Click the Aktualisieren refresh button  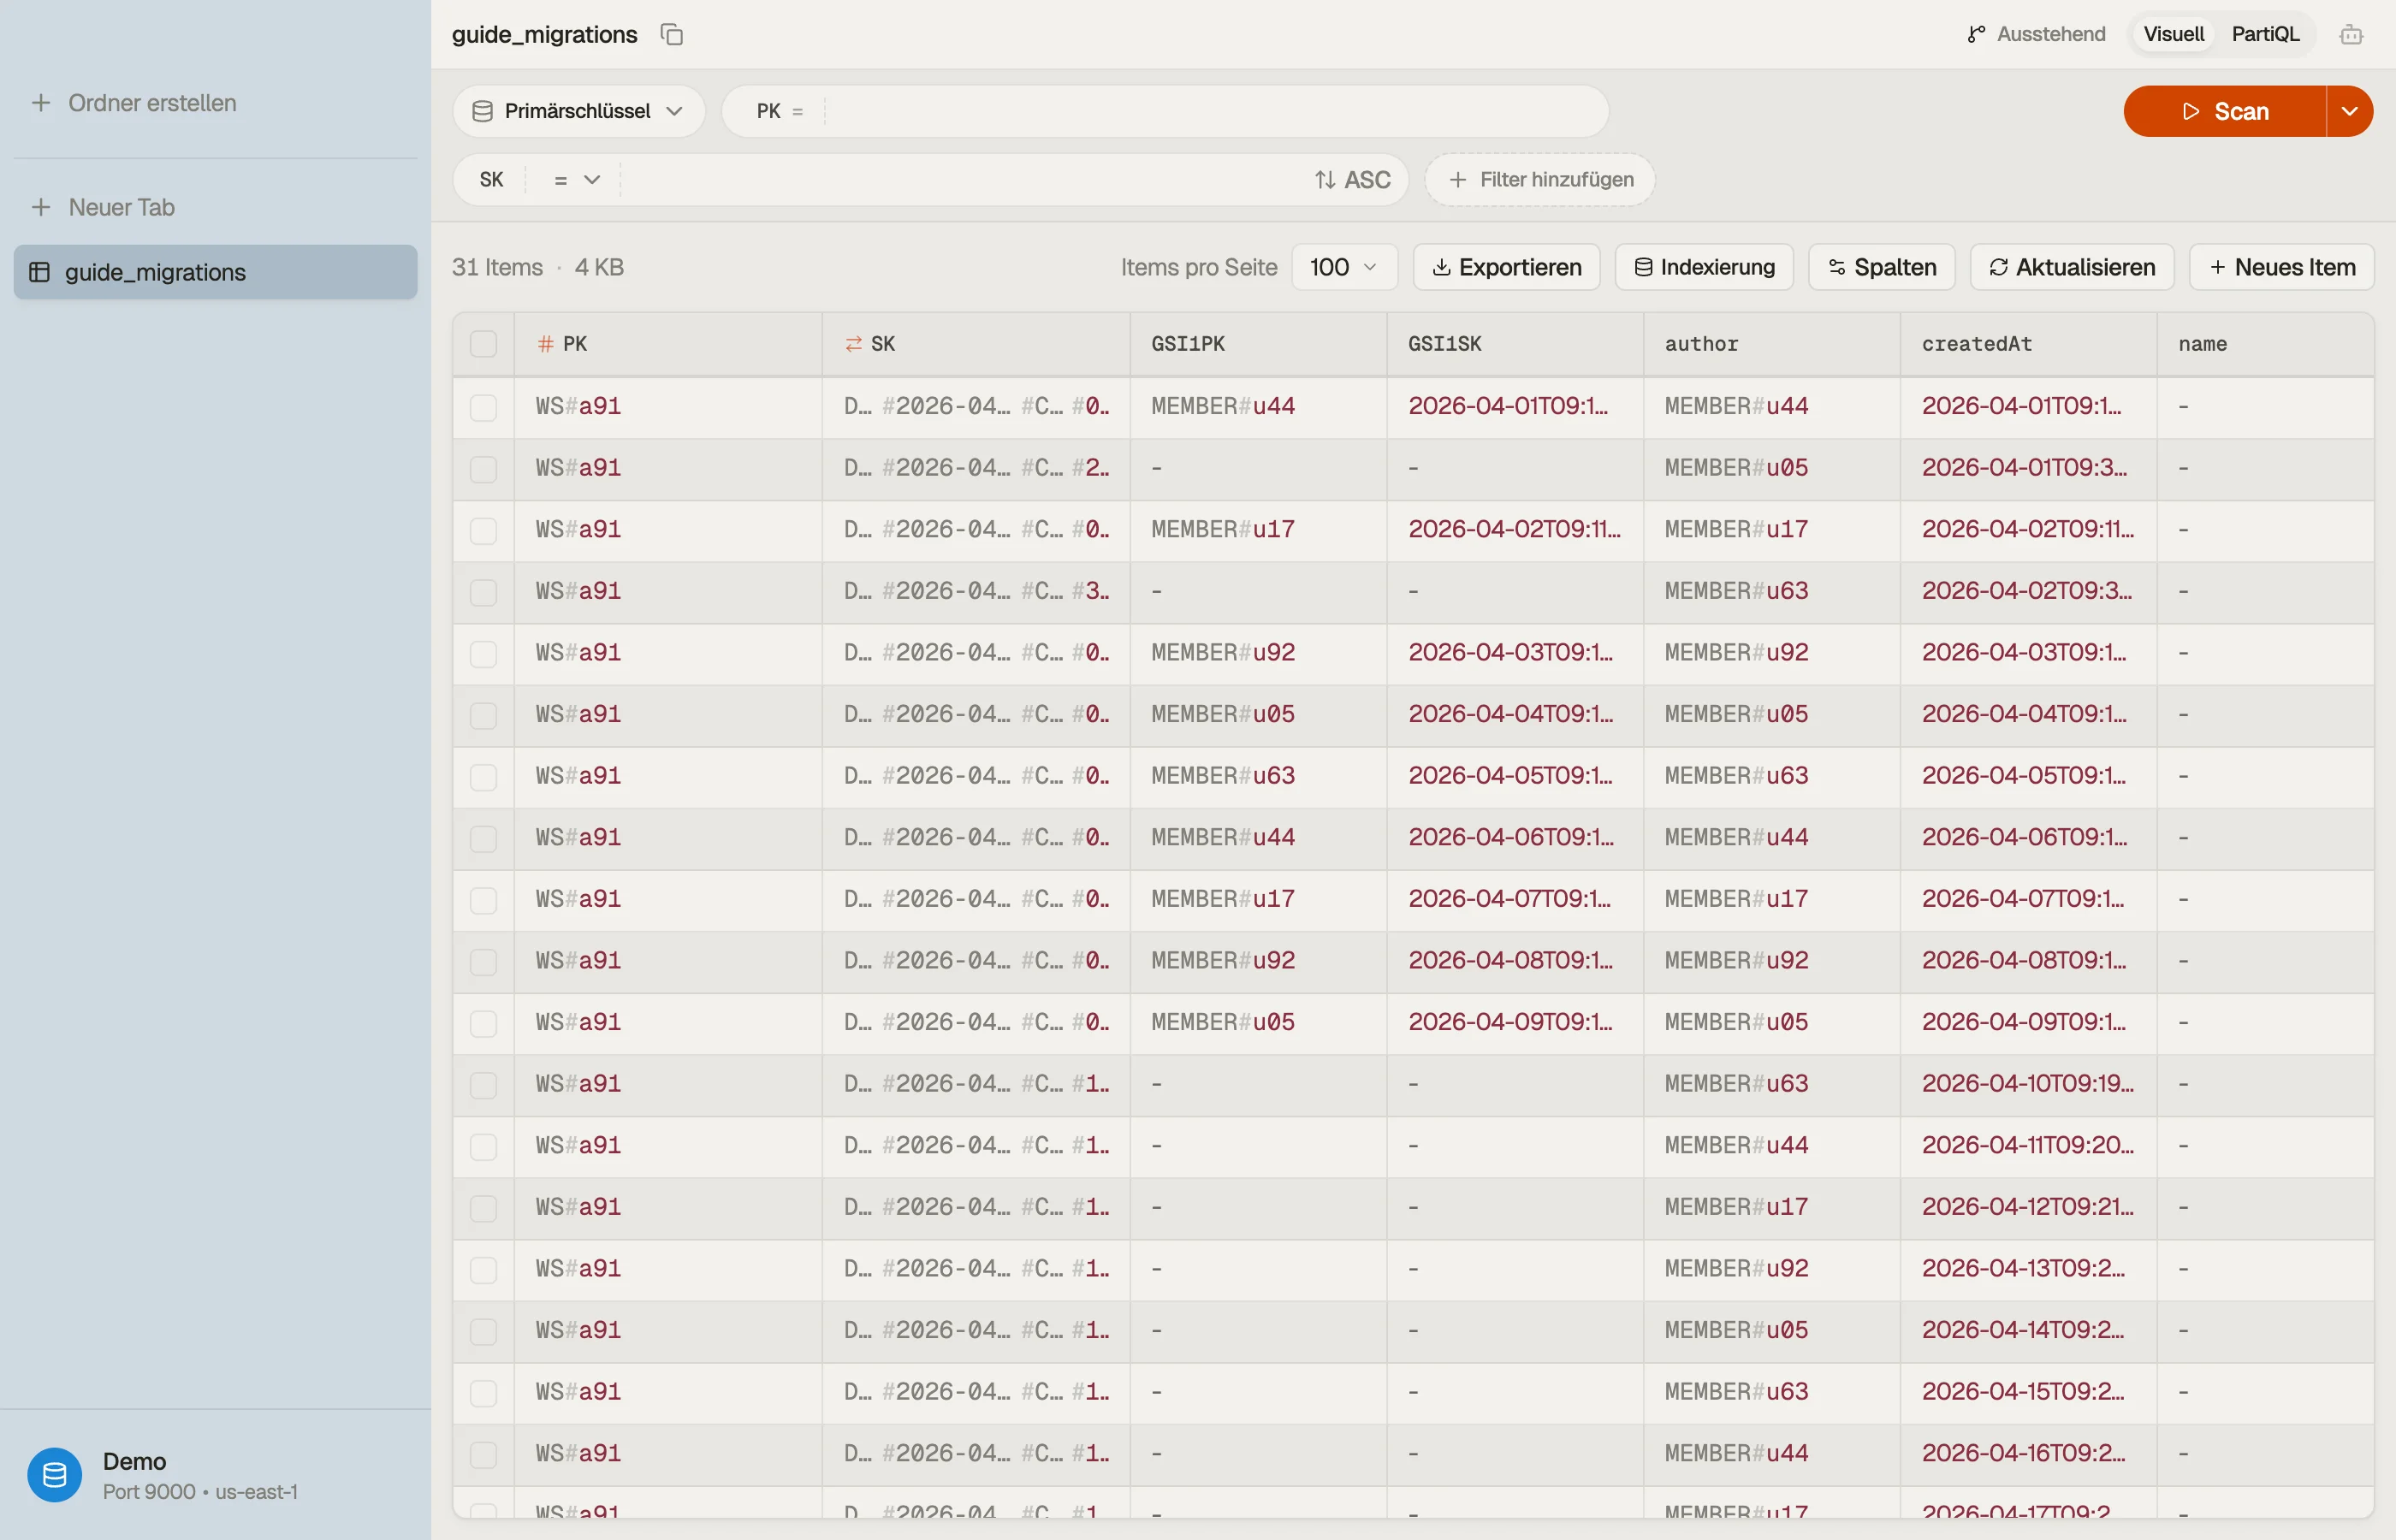click(x=2071, y=267)
